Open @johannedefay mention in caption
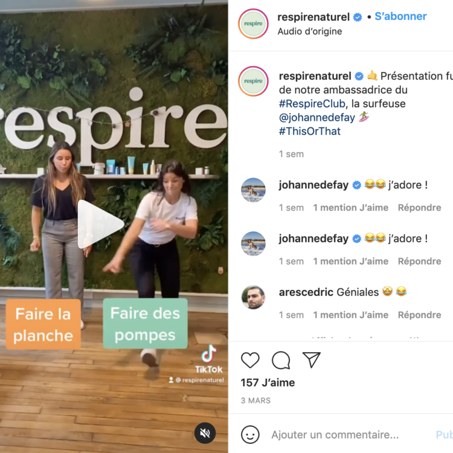This screenshot has width=453, height=453. pyautogui.click(x=317, y=118)
